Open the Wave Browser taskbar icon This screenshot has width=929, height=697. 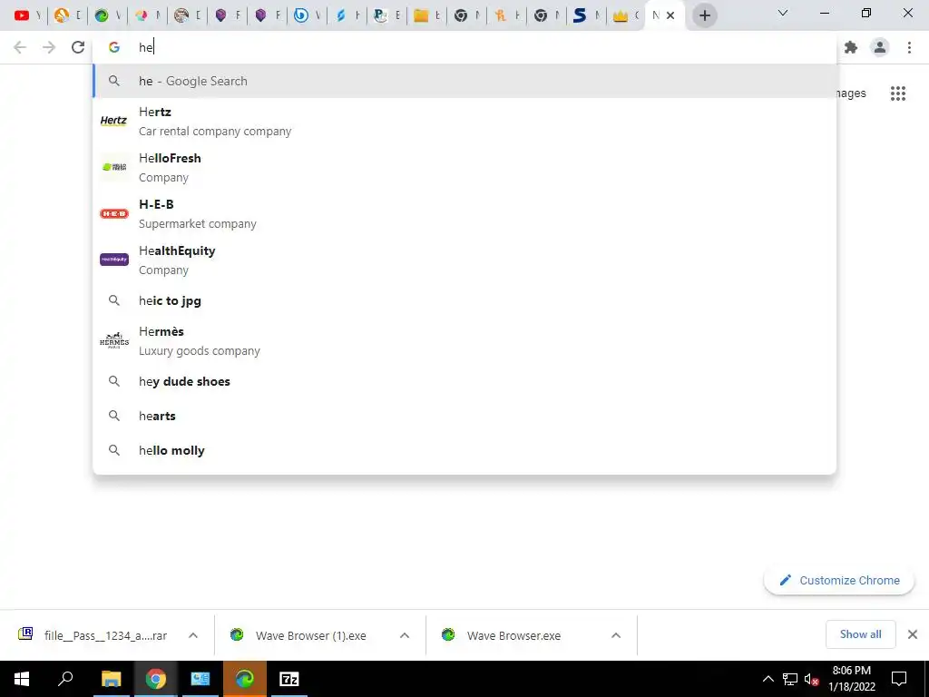coord(245,679)
